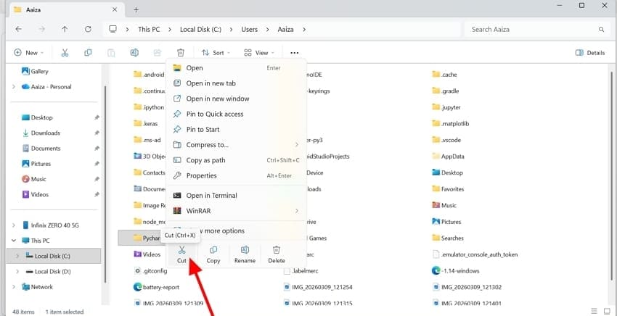Select Open in Terminal

pyautogui.click(x=236, y=196)
